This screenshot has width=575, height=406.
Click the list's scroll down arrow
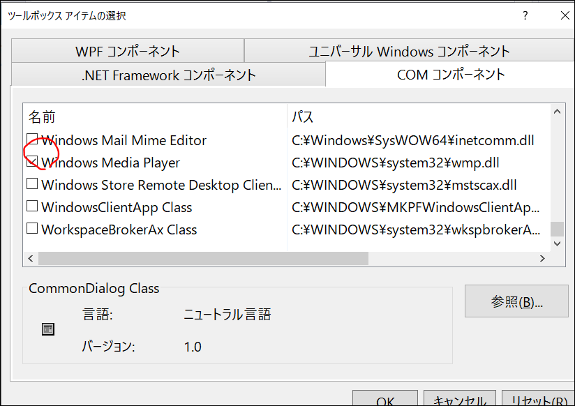click(x=557, y=244)
